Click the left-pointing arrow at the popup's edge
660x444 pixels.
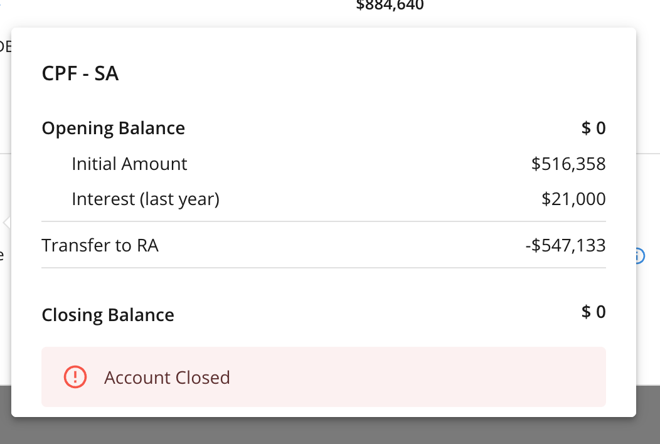tap(6, 222)
